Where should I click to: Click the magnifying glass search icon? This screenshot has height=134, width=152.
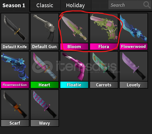[147, 5]
